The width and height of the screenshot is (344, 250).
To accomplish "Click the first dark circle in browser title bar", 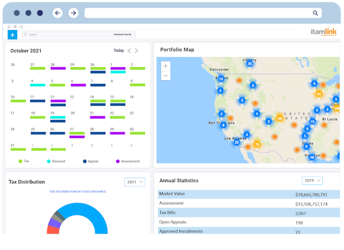I will coord(17,13).
